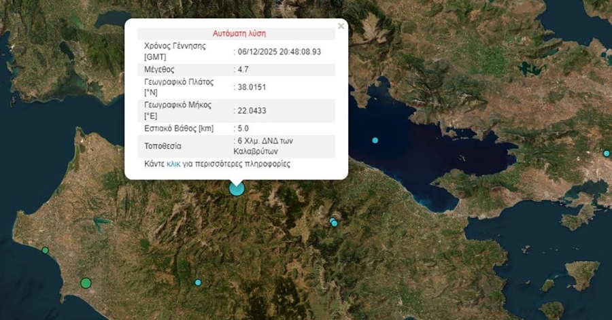
Task: Click the 'Εστιακό Βάθος [km]' label
Action: coord(180,128)
